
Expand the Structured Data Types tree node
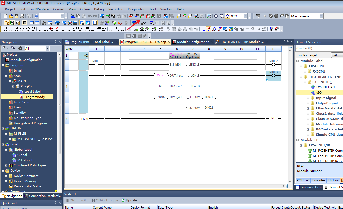(6, 165)
